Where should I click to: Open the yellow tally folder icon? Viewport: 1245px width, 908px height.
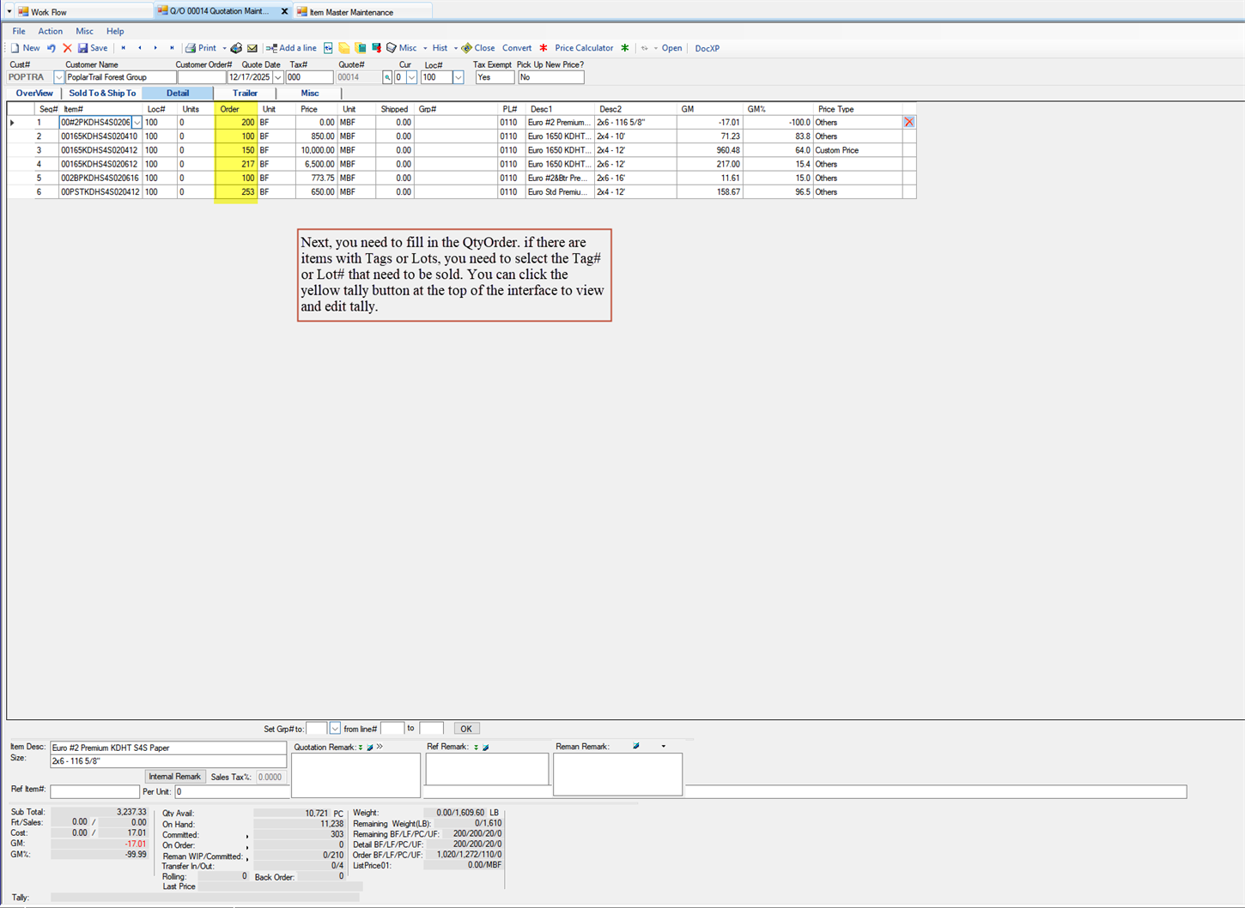[x=343, y=47]
